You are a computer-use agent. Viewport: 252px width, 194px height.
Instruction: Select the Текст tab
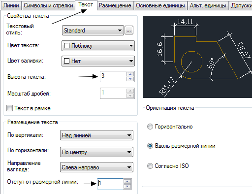click(x=86, y=4)
